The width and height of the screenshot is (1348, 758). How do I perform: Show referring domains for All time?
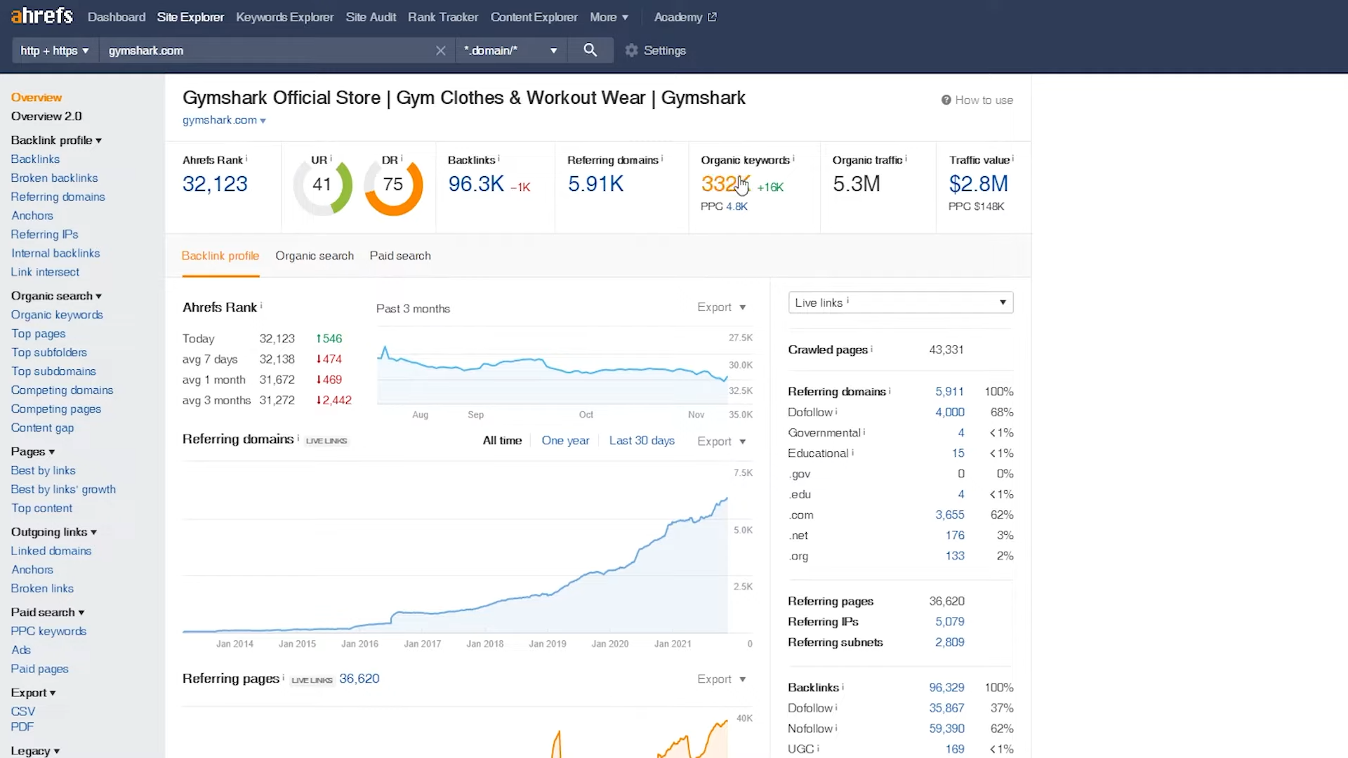502,441
